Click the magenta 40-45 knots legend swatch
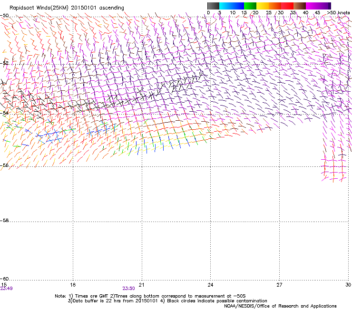 click(x=312, y=6)
